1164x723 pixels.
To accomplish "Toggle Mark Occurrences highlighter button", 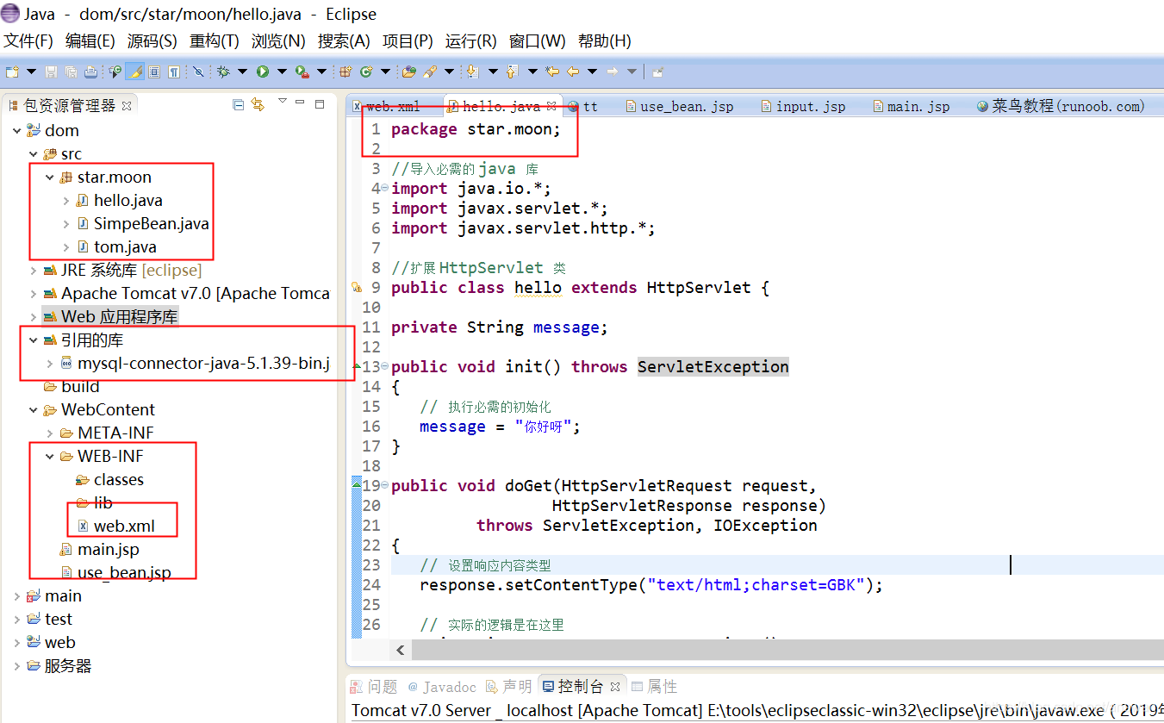I will 135,72.
